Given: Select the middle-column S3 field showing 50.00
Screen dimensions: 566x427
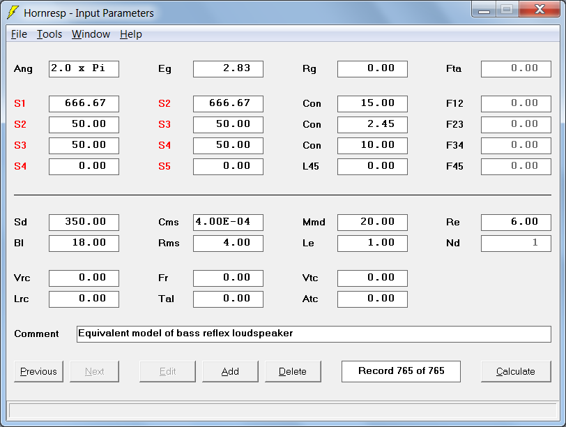Looking at the screenshot, I should pyautogui.click(x=228, y=125).
